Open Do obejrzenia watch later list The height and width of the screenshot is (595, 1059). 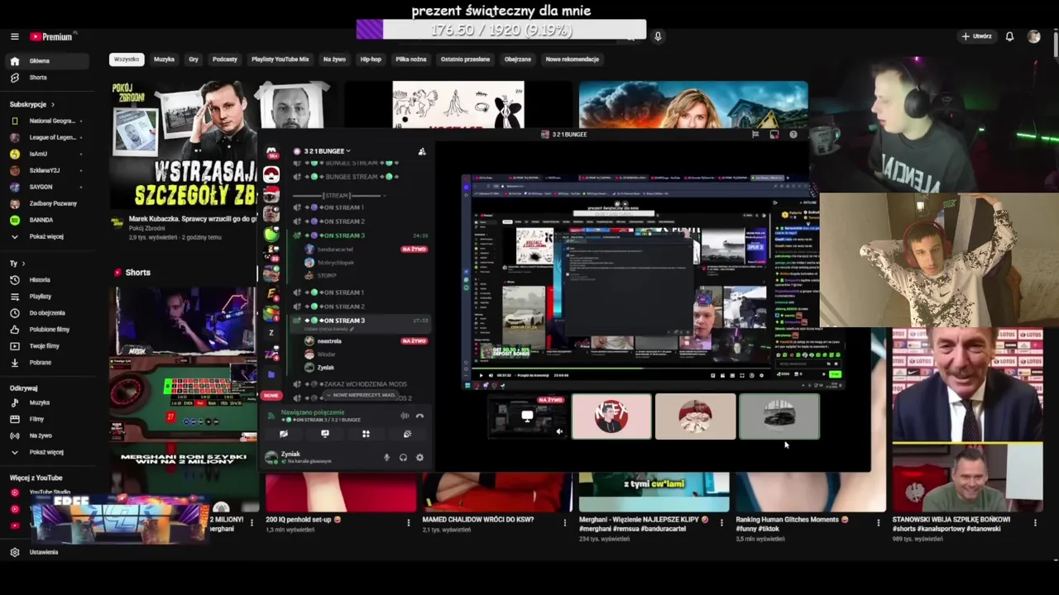(x=46, y=313)
